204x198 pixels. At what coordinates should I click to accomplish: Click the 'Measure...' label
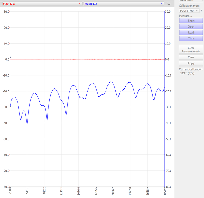(x=186, y=16)
